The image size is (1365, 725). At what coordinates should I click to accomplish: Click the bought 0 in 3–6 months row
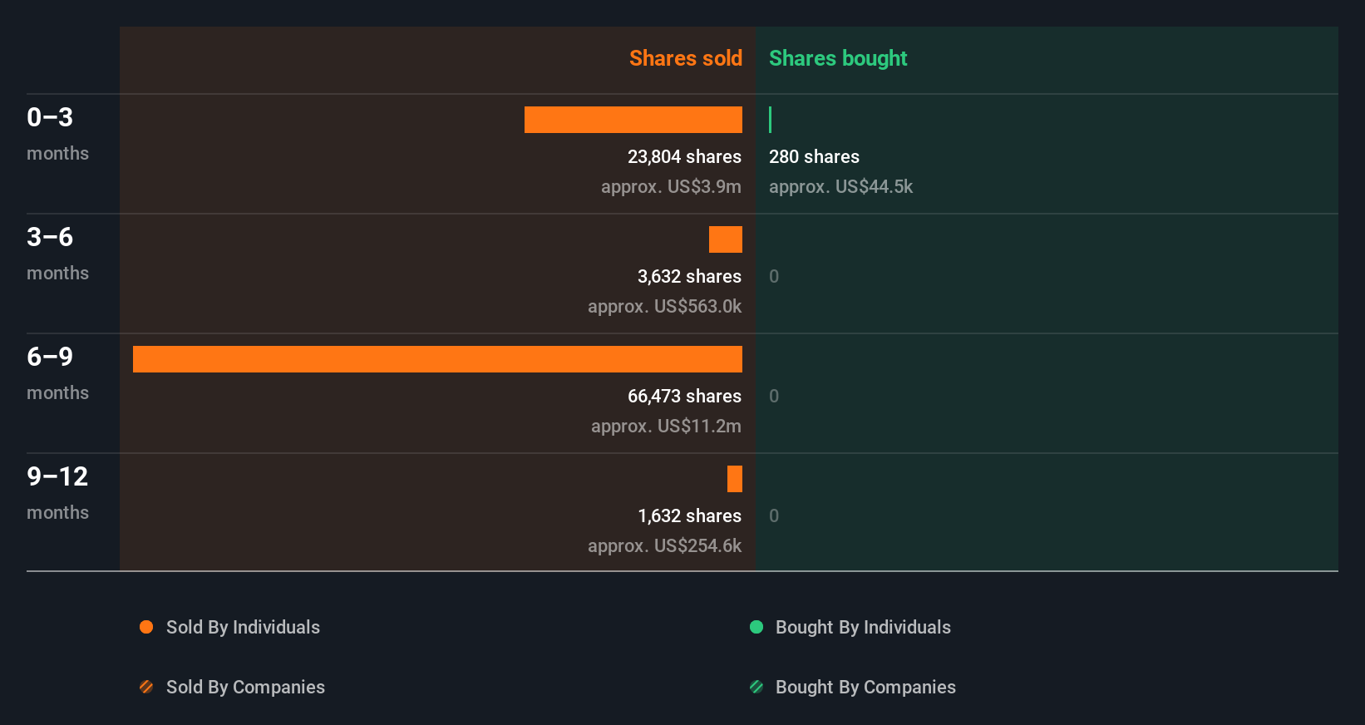pos(774,277)
